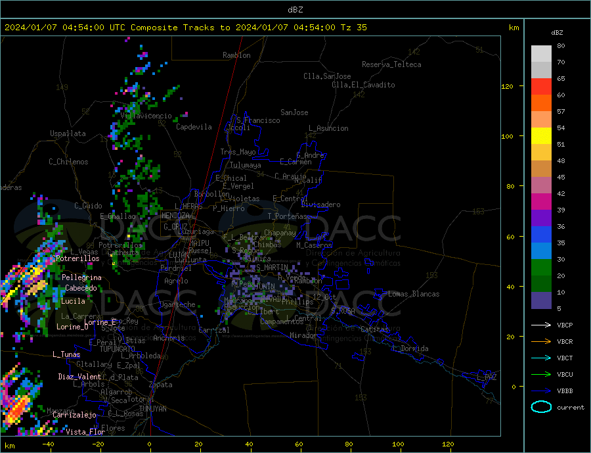This screenshot has width=591, height=453.
Task: Click the 'L_Dormida' map label
Action: [411, 348]
